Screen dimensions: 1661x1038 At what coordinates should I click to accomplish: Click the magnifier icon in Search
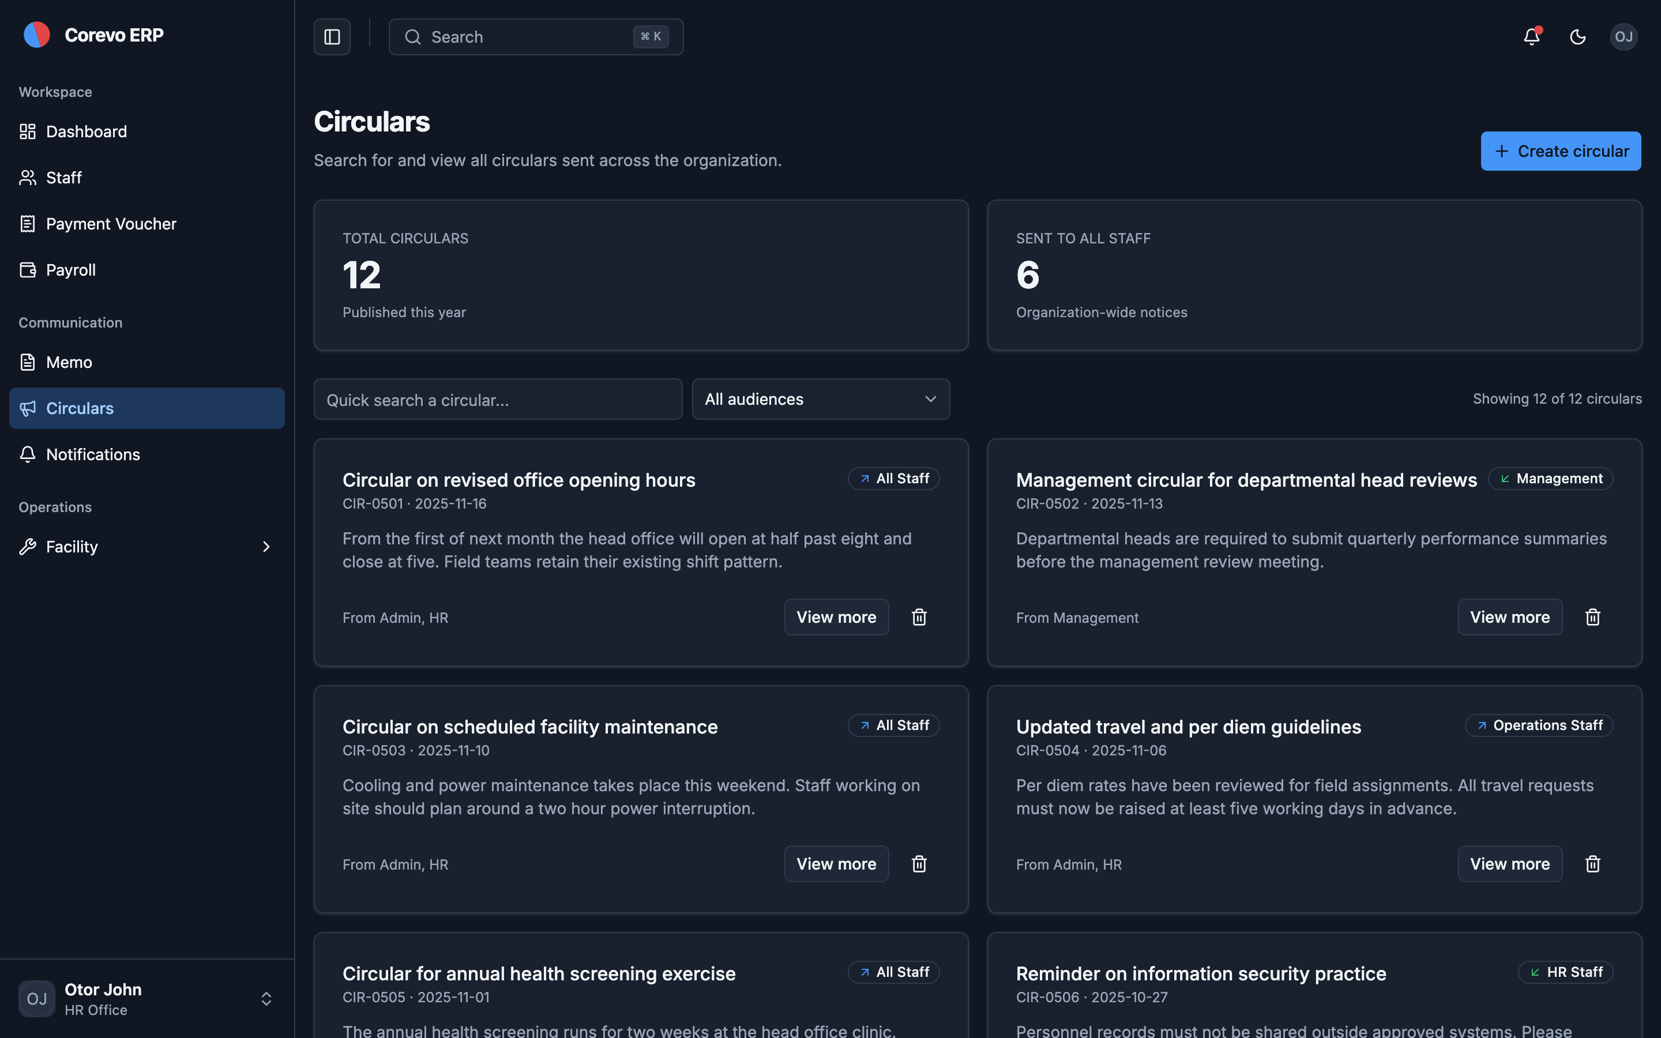tap(412, 37)
